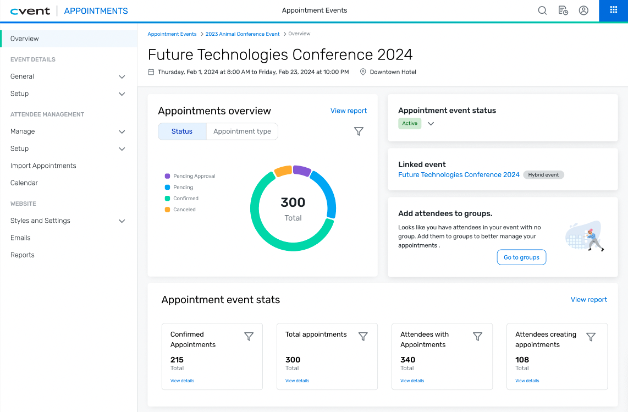
Task: Filter the Confirmed Appointments stat card
Action: point(249,337)
